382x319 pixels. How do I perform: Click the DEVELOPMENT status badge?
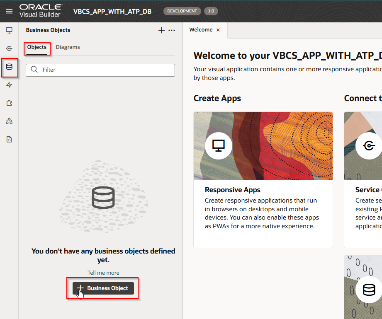pos(182,11)
